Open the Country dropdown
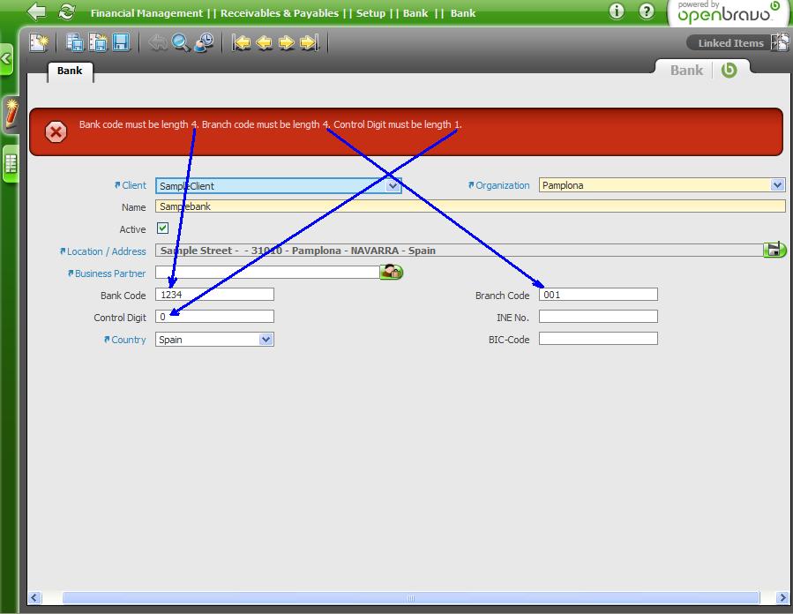Image resolution: width=793 pixels, height=614 pixels. [x=266, y=340]
